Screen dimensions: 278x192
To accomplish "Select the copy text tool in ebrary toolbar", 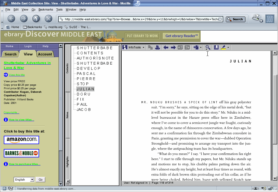I will pyautogui.click(x=150, y=47).
